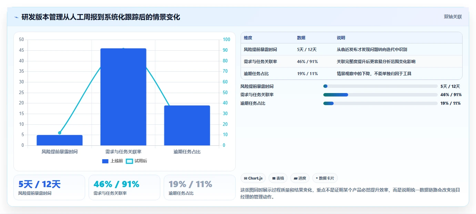This screenshot has height=214, width=476.
Task: Open the 5天 / 12天 stat card
Action: [49, 187]
